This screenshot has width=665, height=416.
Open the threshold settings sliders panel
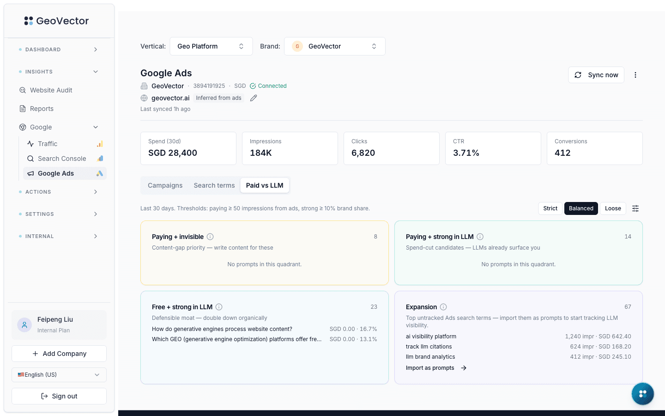tap(635, 208)
